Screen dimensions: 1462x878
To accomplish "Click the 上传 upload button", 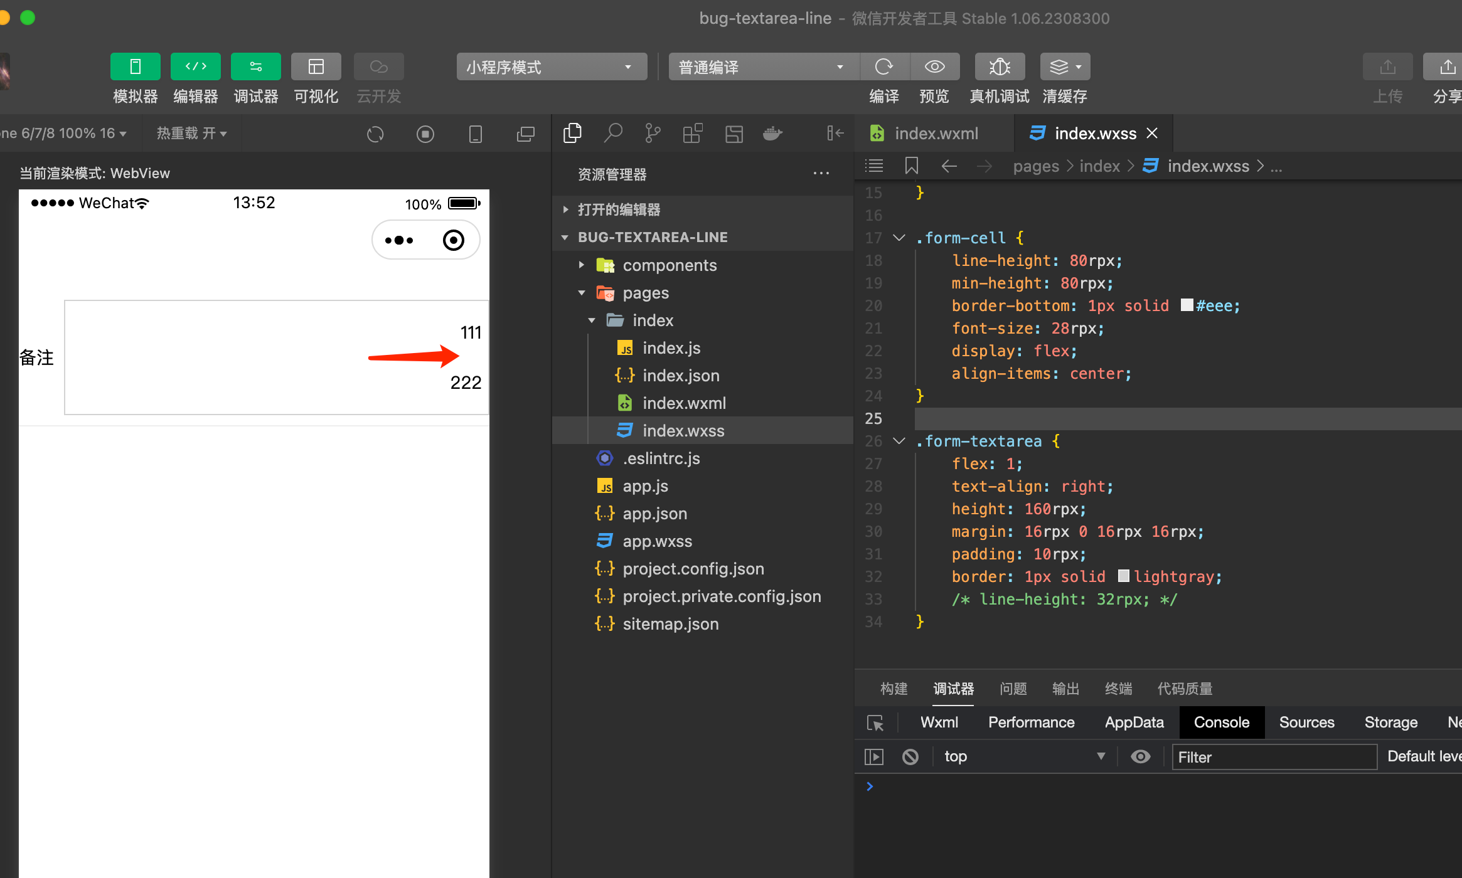I will [x=1387, y=66].
